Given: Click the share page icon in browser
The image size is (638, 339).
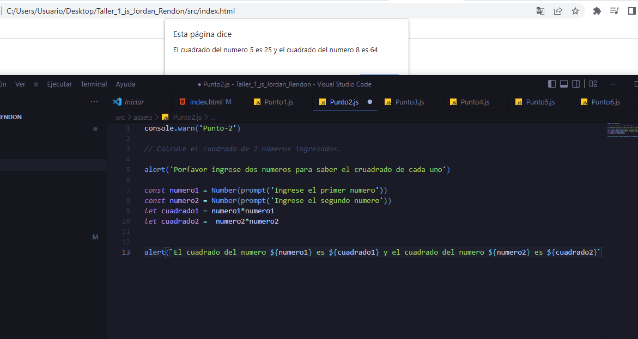Looking at the screenshot, I should point(558,11).
